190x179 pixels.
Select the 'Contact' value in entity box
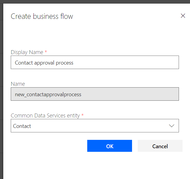(x=22, y=126)
